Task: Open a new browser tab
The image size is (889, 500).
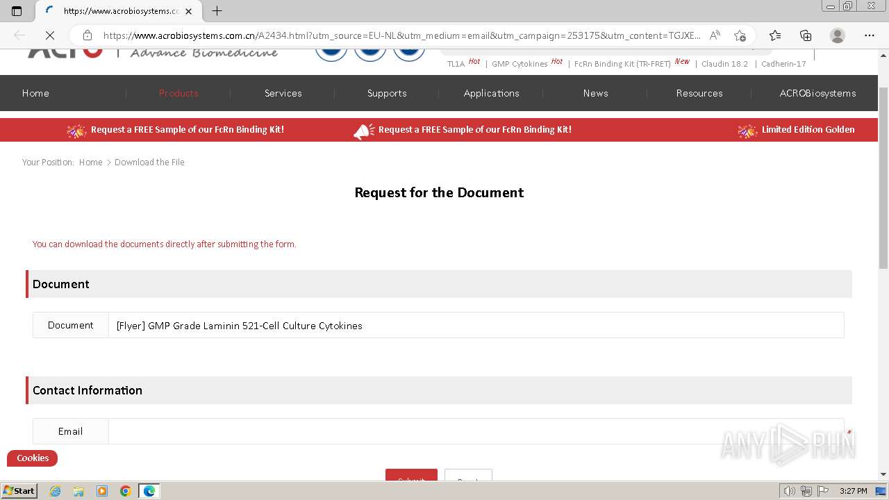Action: 217,11
